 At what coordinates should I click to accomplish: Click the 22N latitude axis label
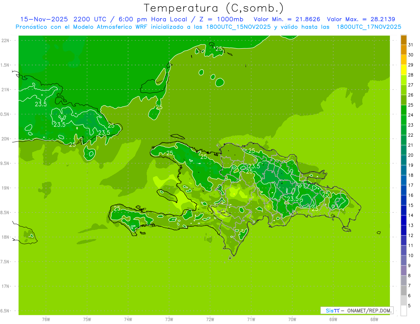[x=5, y=41]
